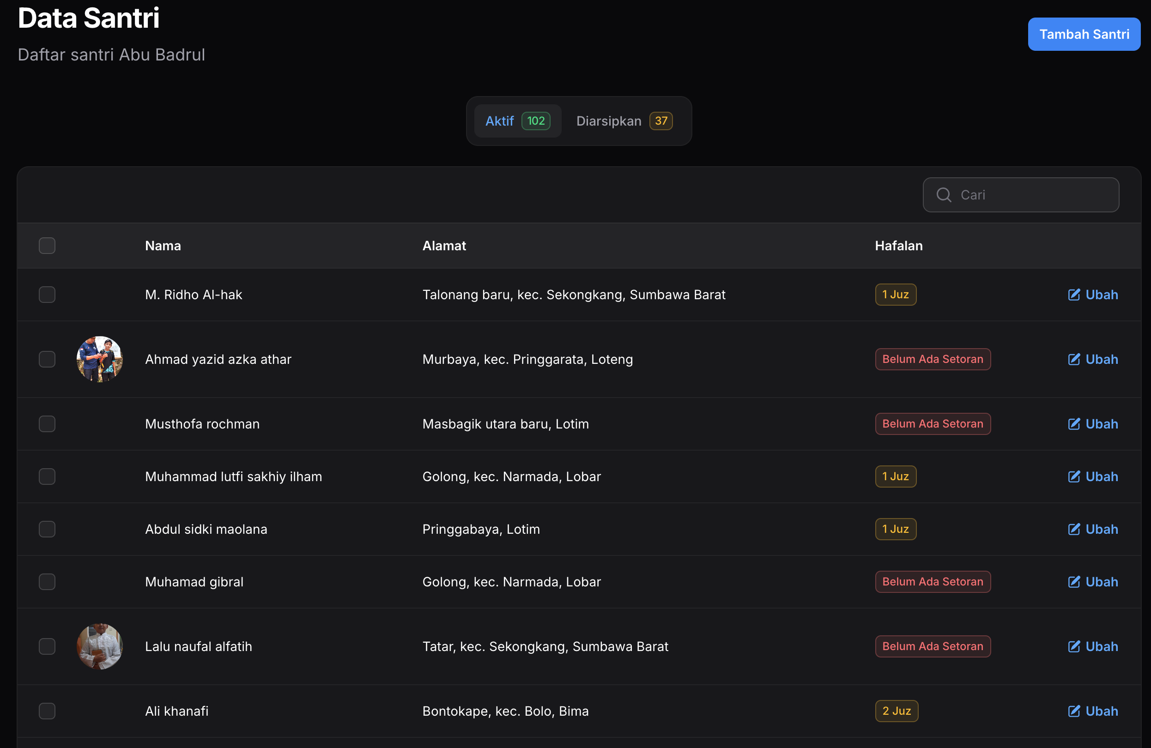Focus the Cari search input field
Screen dimensions: 1151x748
(x=1020, y=195)
